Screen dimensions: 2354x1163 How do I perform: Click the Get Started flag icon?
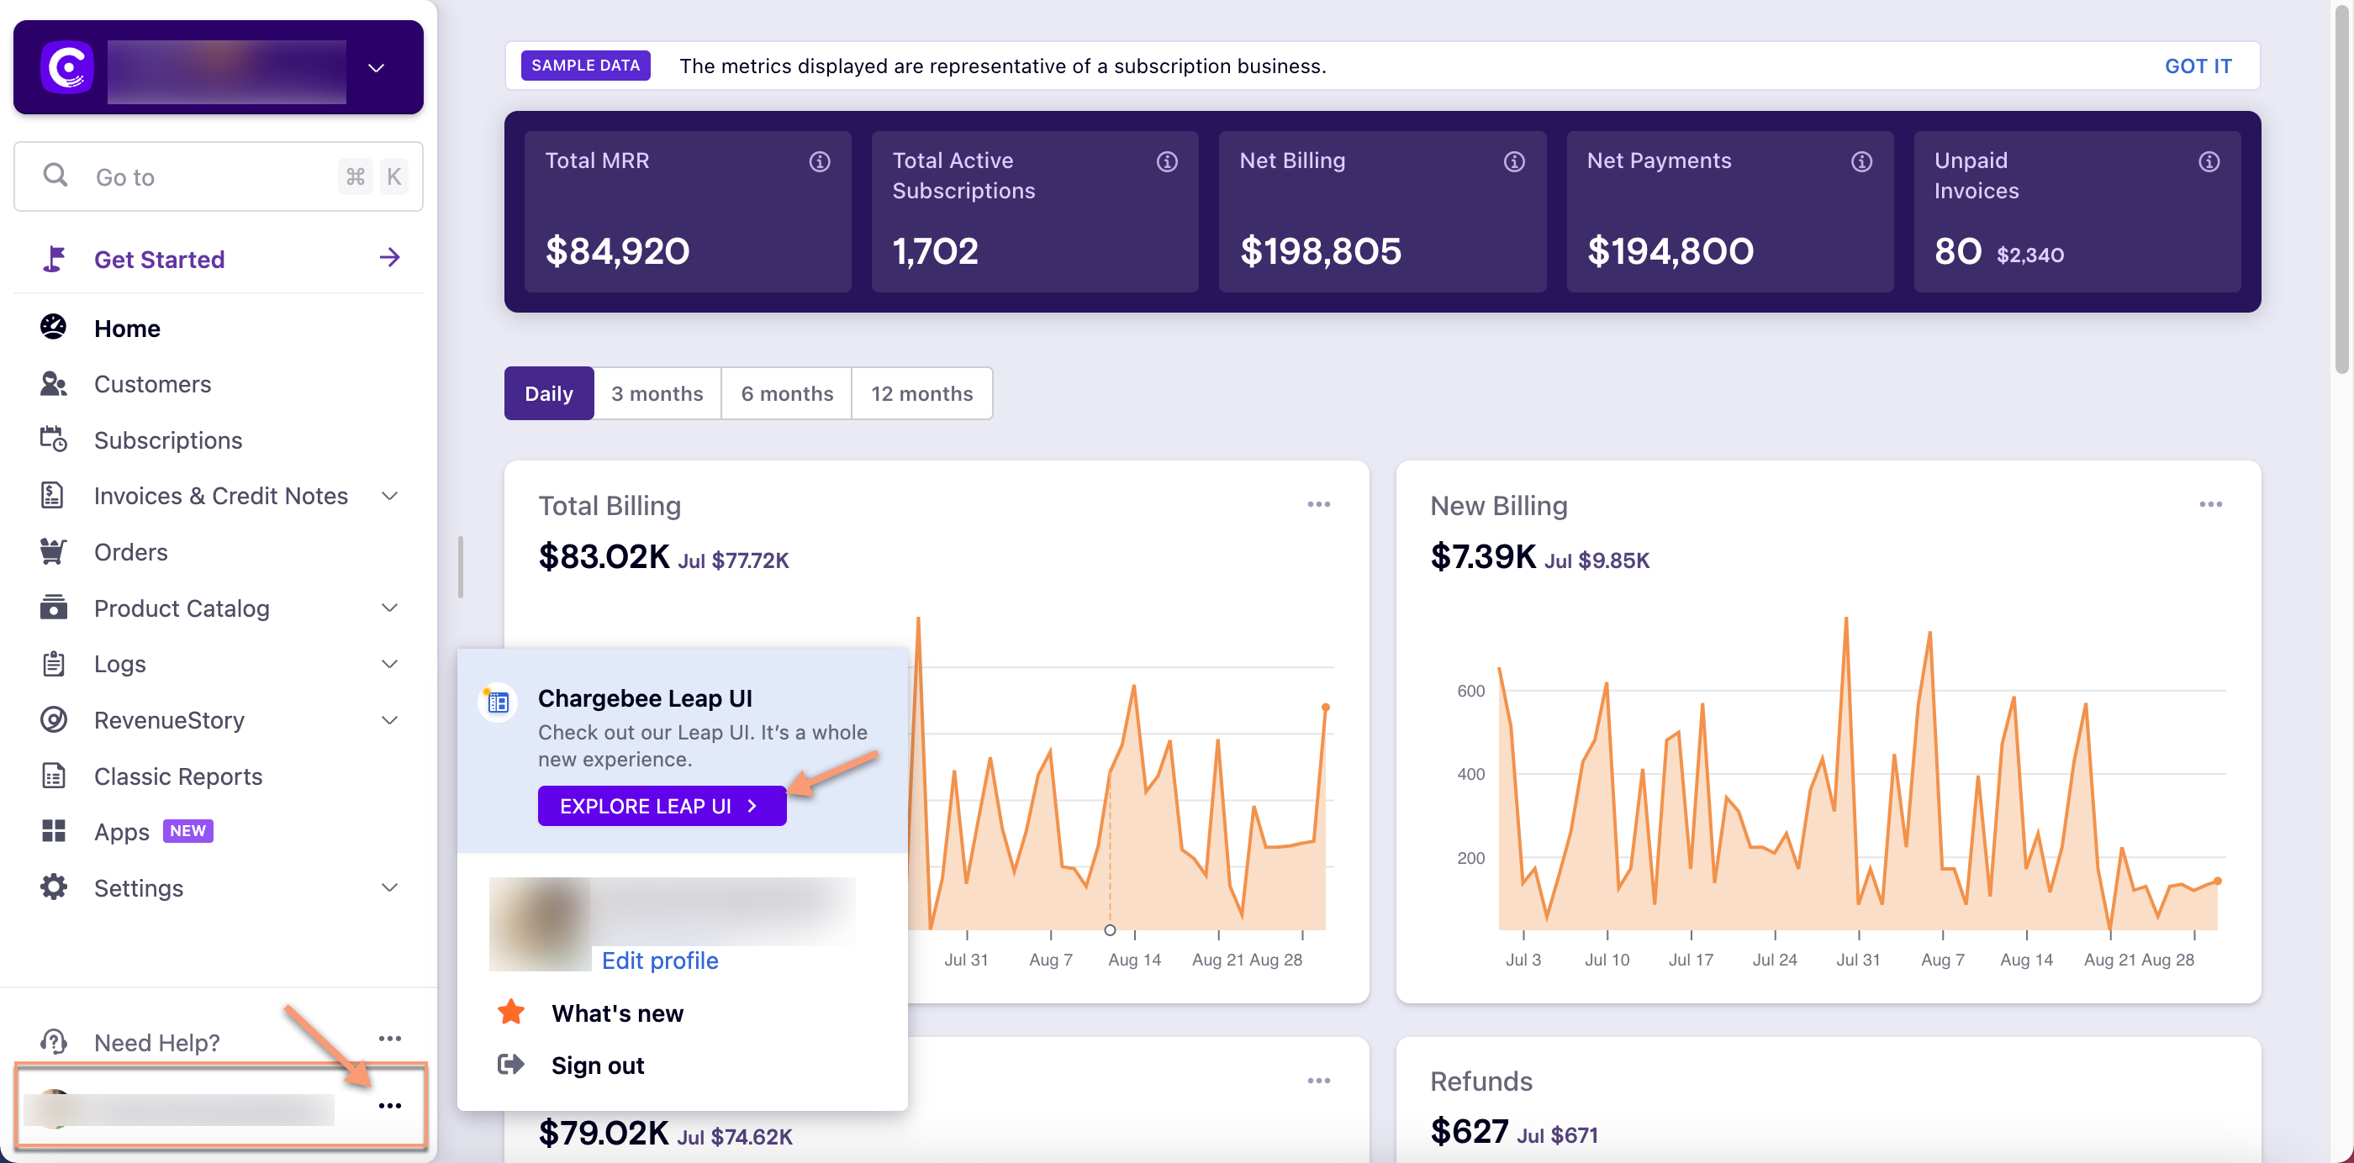click(54, 259)
